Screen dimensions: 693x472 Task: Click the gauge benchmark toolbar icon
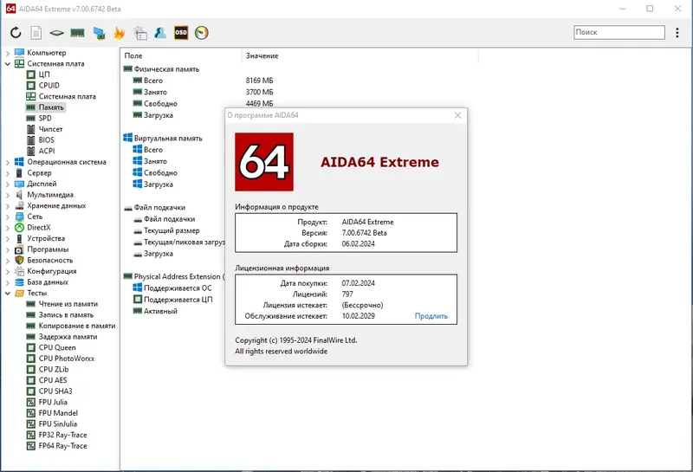click(202, 33)
